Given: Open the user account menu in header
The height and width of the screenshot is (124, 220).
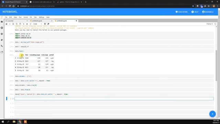Looking at the screenshot, I should pyautogui.click(x=208, y=12).
